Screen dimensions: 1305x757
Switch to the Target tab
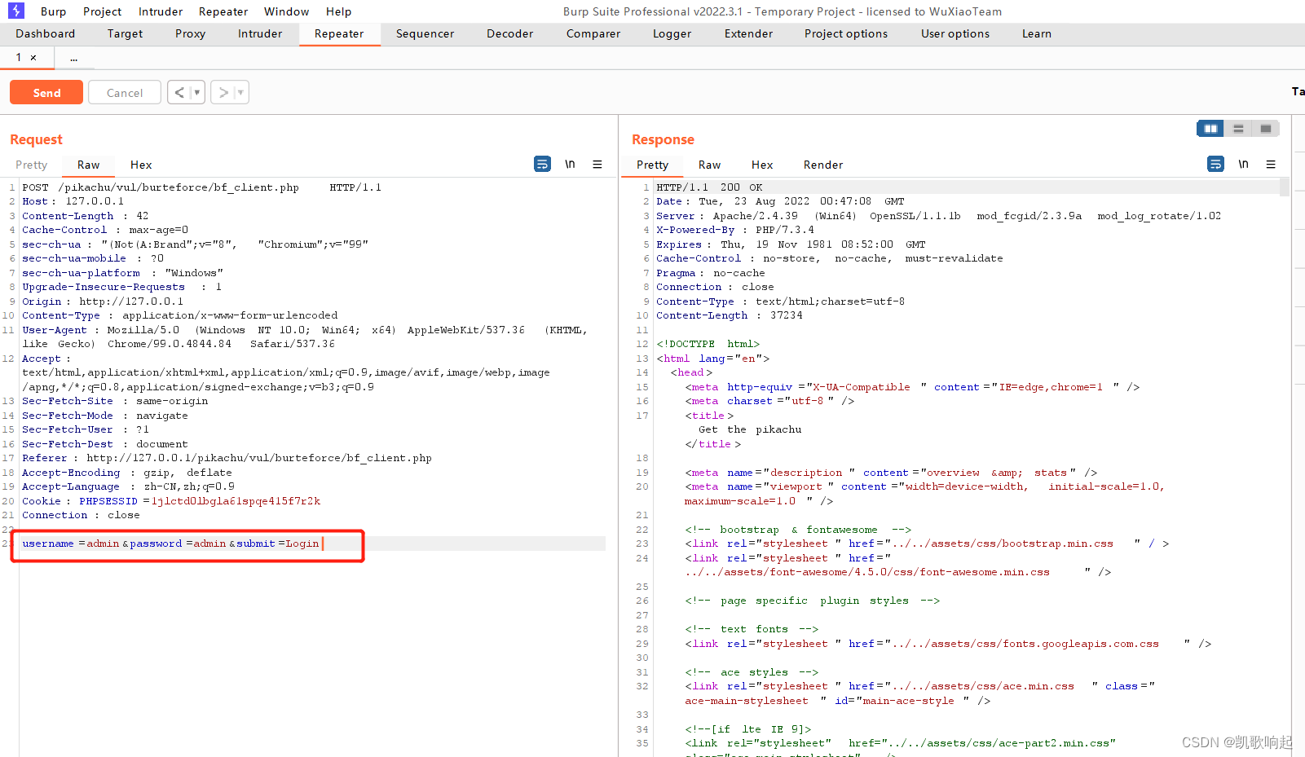(125, 33)
